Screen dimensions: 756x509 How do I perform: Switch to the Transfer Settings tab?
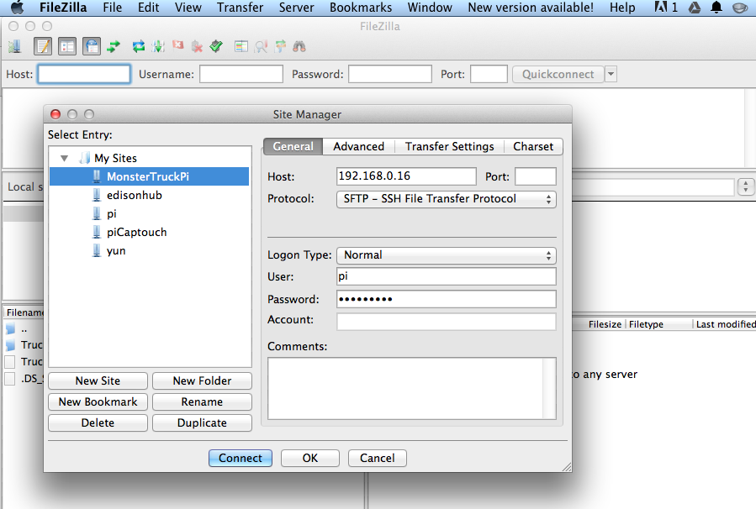pyautogui.click(x=449, y=146)
